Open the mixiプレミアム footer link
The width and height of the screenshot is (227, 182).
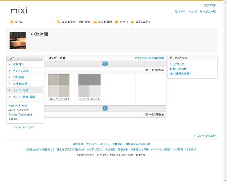(95, 149)
